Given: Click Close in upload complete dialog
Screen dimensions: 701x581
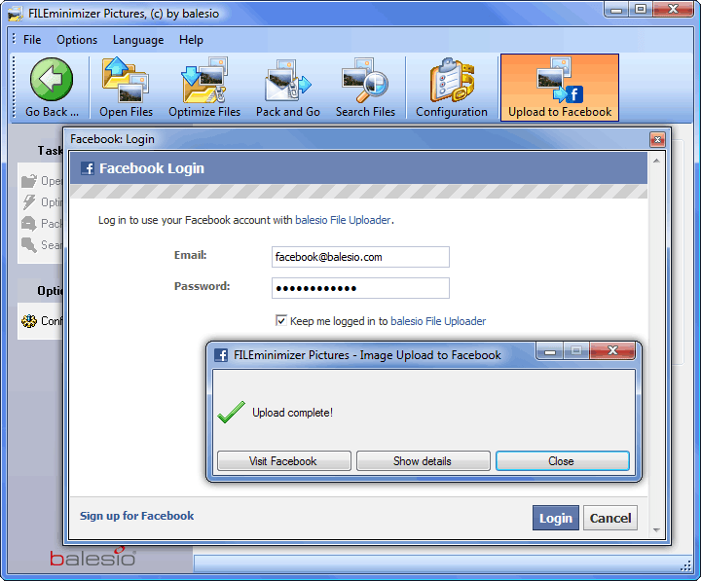Looking at the screenshot, I should (x=563, y=460).
